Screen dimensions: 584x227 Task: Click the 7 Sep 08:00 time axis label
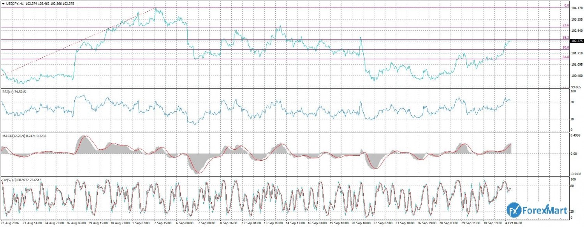tap(207, 224)
